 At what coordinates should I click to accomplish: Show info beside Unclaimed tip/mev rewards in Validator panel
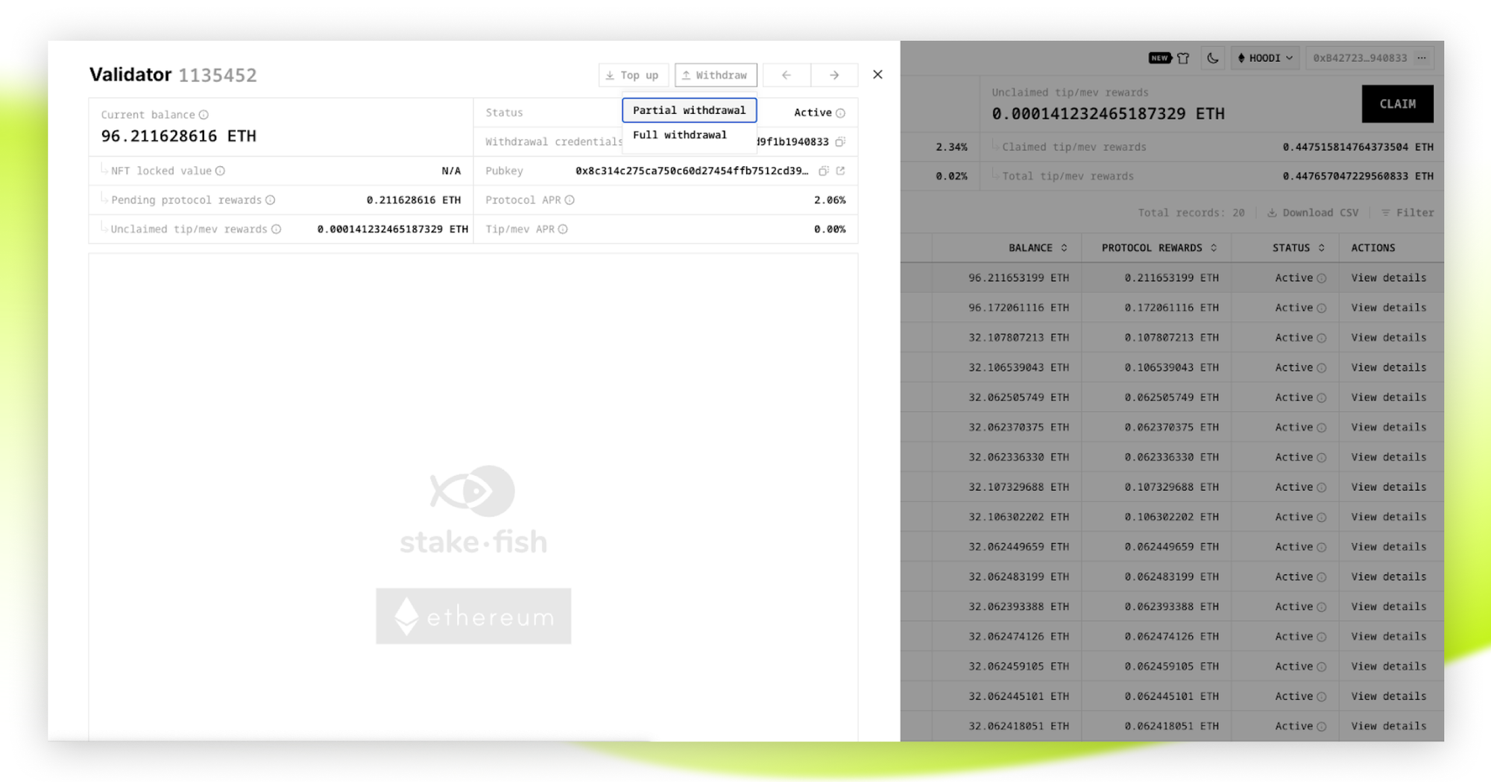click(277, 229)
